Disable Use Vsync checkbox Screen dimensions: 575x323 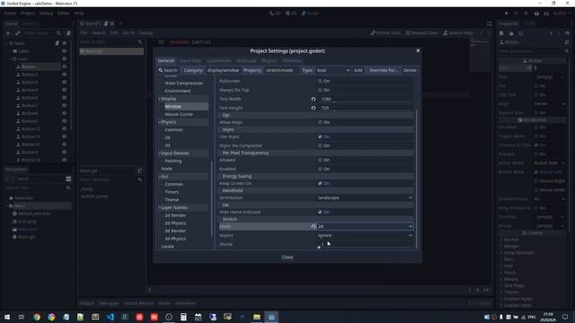point(320,136)
